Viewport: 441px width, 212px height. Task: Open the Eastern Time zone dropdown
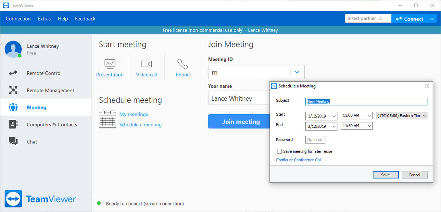click(424, 115)
